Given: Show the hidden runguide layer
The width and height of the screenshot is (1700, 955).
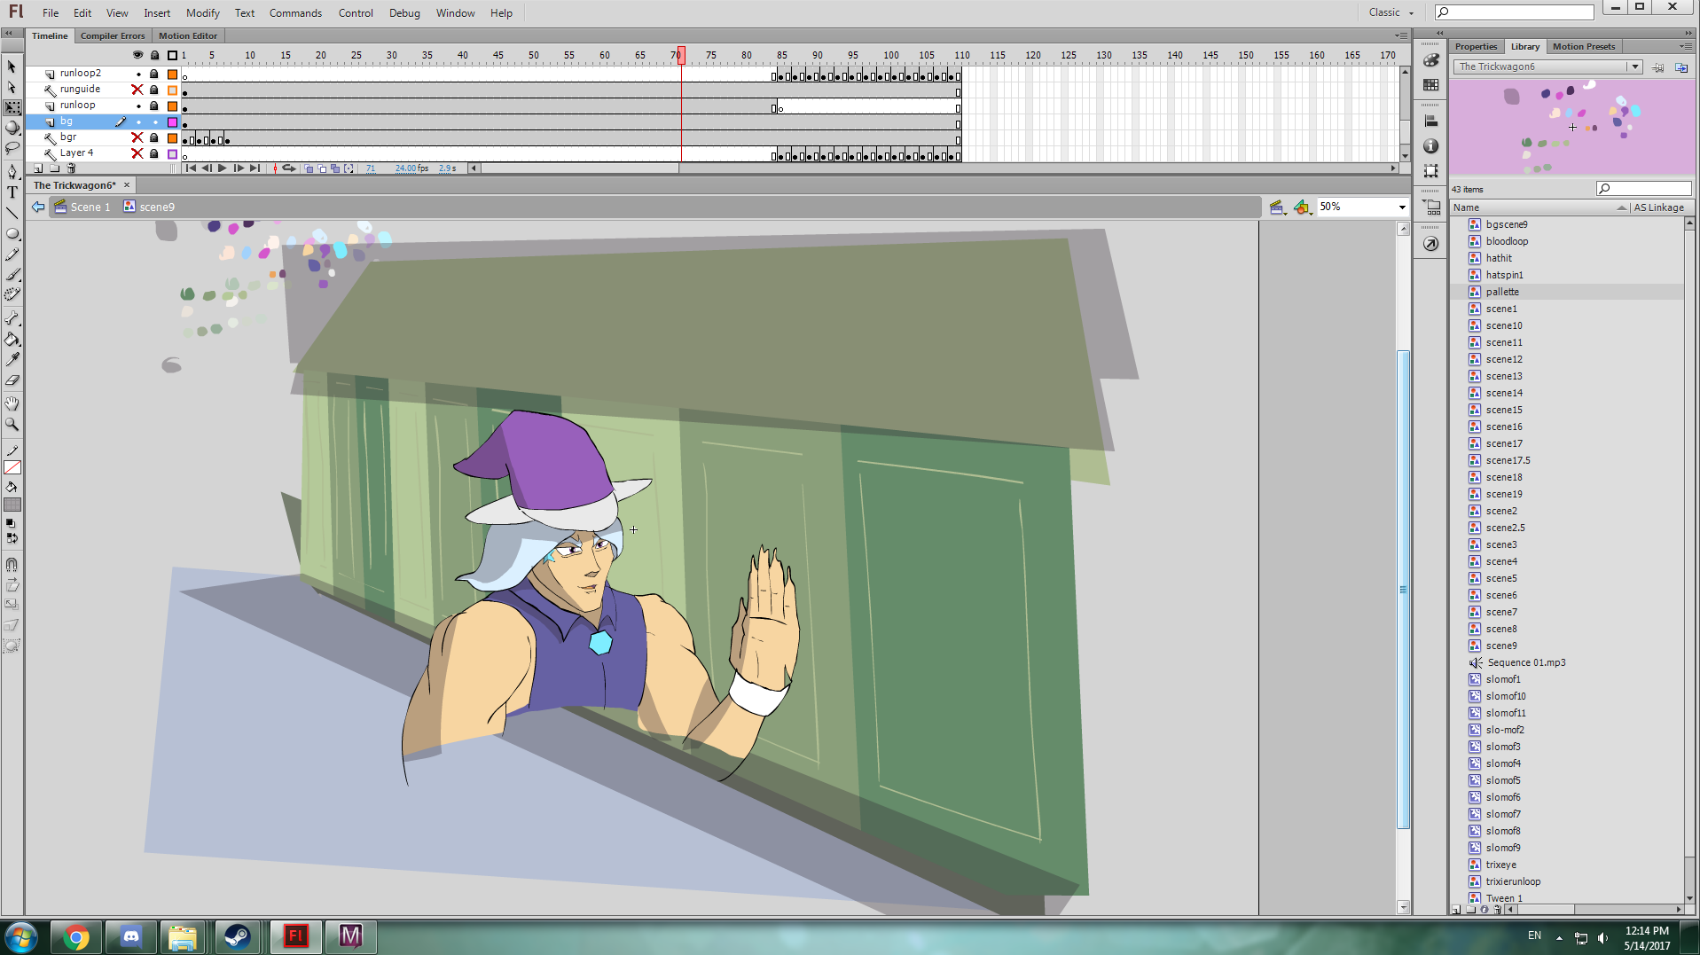Looking at the screenshot, I should click(137, 90).
